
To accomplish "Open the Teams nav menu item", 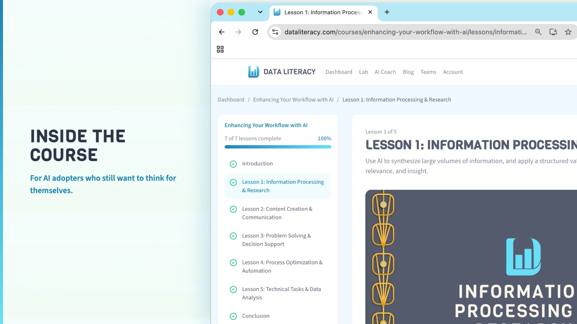I will click(x=428, y=72).
